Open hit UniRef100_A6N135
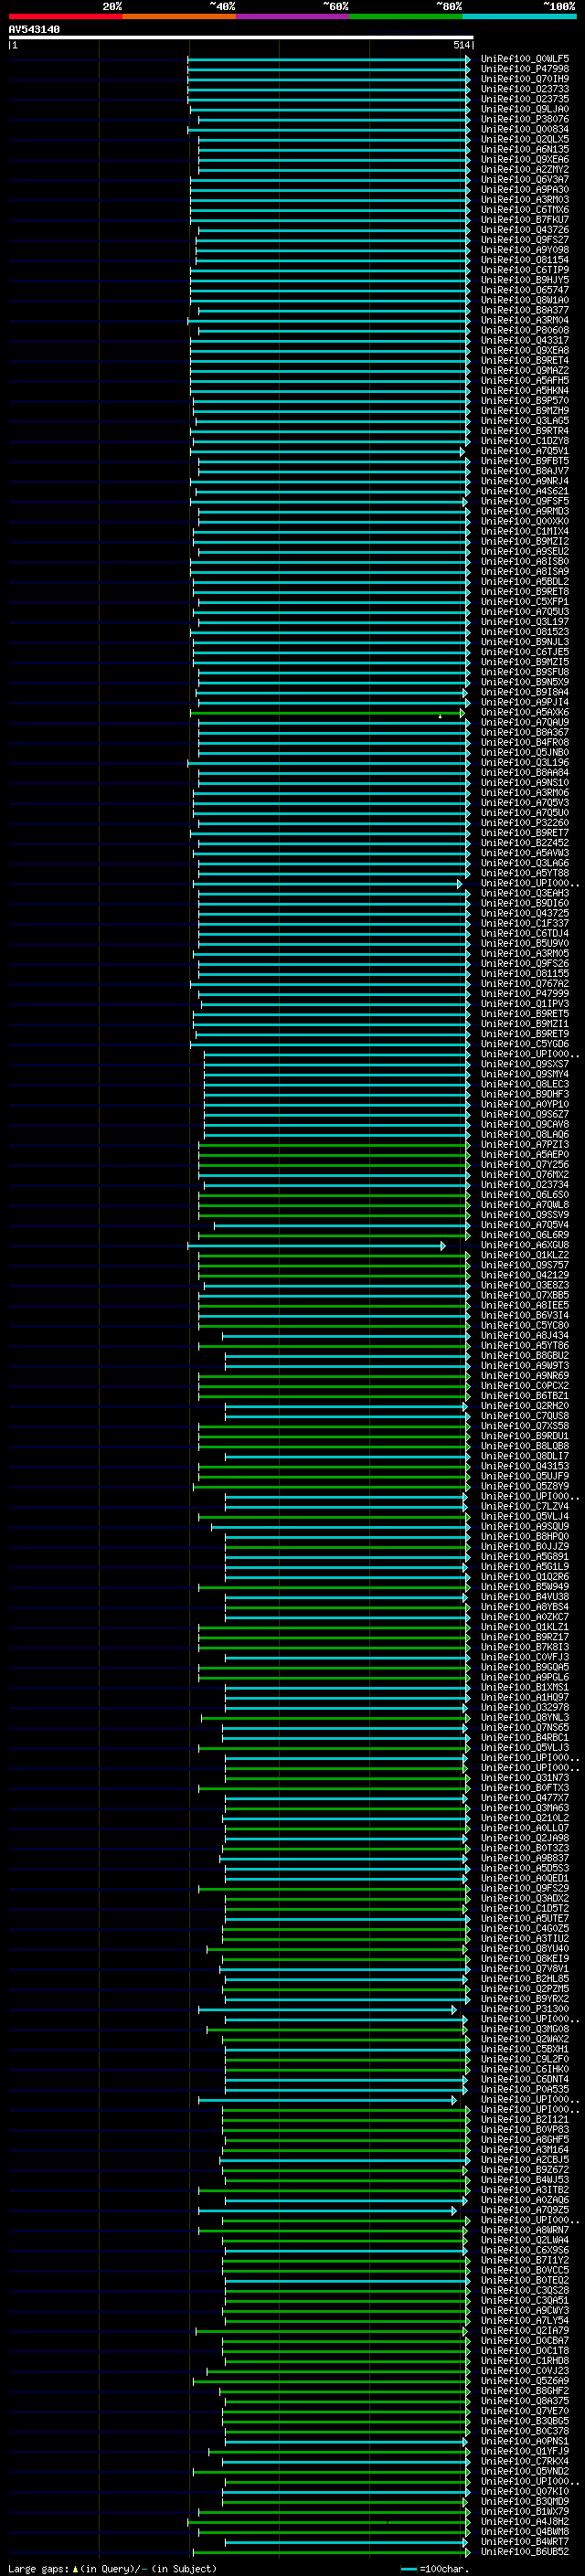The width and height of the screenshot is (585, 2576). coord(525,149)
